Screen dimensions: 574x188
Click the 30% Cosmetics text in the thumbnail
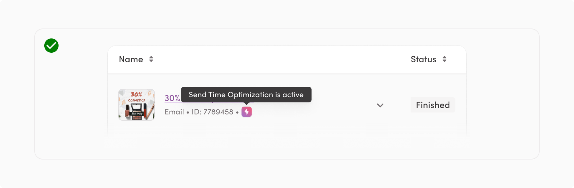[x=136, y=96]
